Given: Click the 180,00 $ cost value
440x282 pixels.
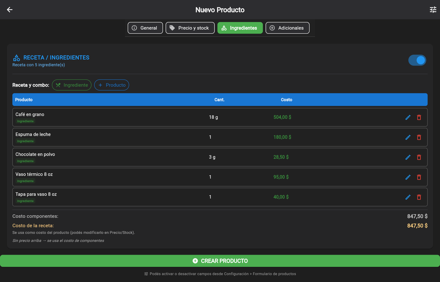Looking at the screenshot, I should click(282, 137).
